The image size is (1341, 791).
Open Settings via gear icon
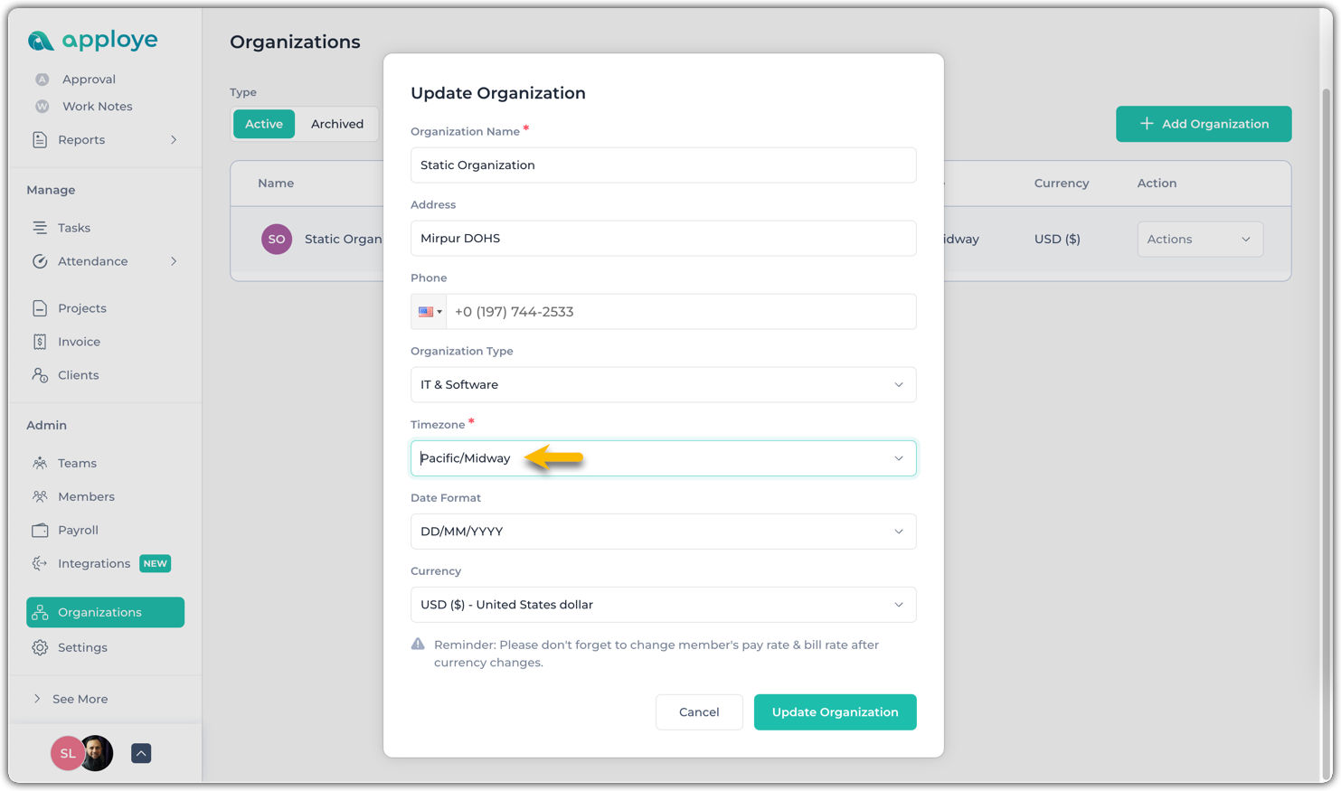(x=40, y=647)
